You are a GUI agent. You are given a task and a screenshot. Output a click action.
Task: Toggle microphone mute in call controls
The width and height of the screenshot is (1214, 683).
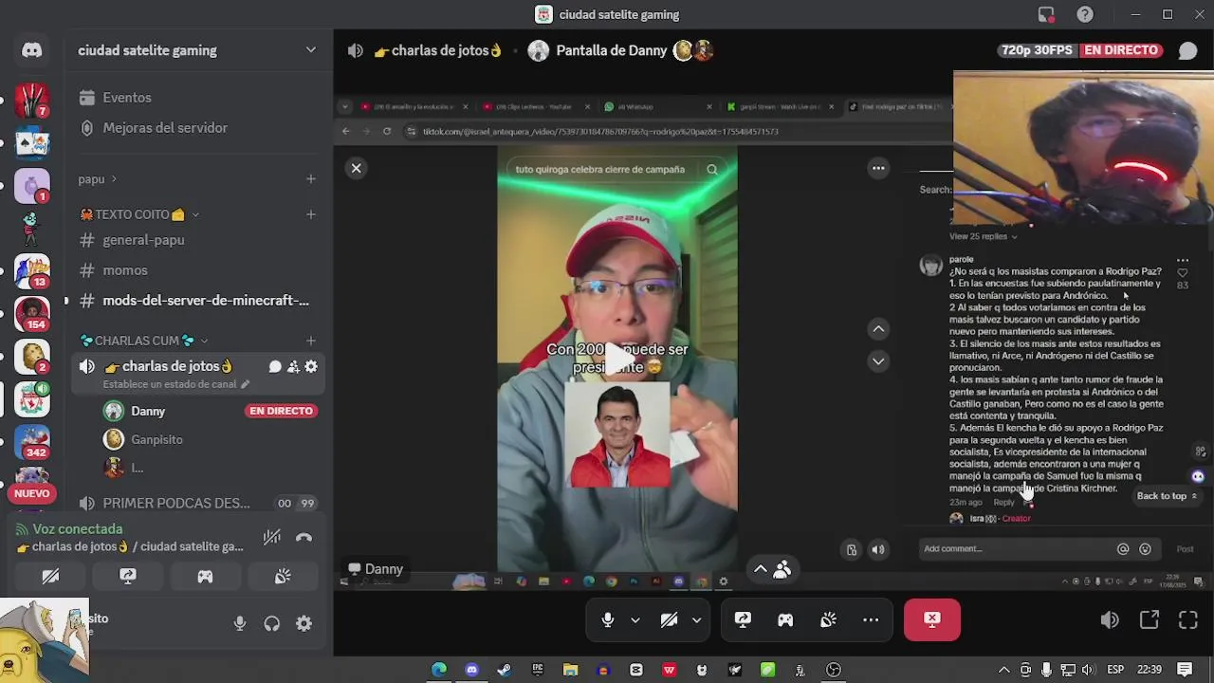[608, 619]
